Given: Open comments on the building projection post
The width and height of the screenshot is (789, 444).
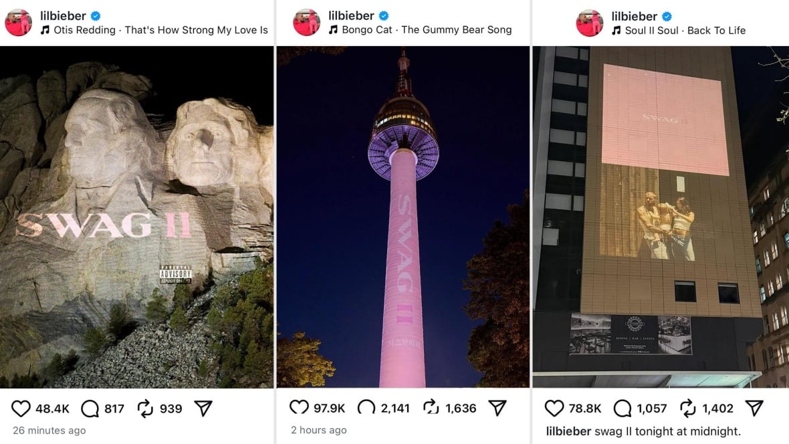Looking at the screenshot, I should click(x=623, y=408).
